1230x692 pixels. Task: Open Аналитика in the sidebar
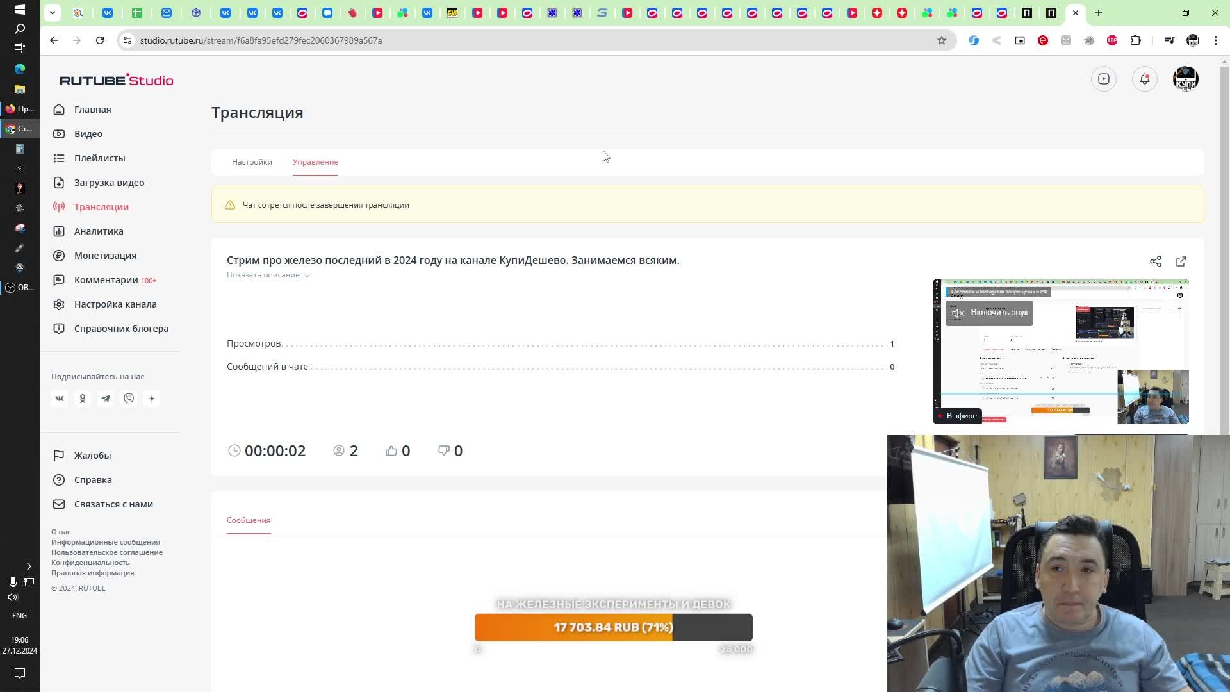99,231
